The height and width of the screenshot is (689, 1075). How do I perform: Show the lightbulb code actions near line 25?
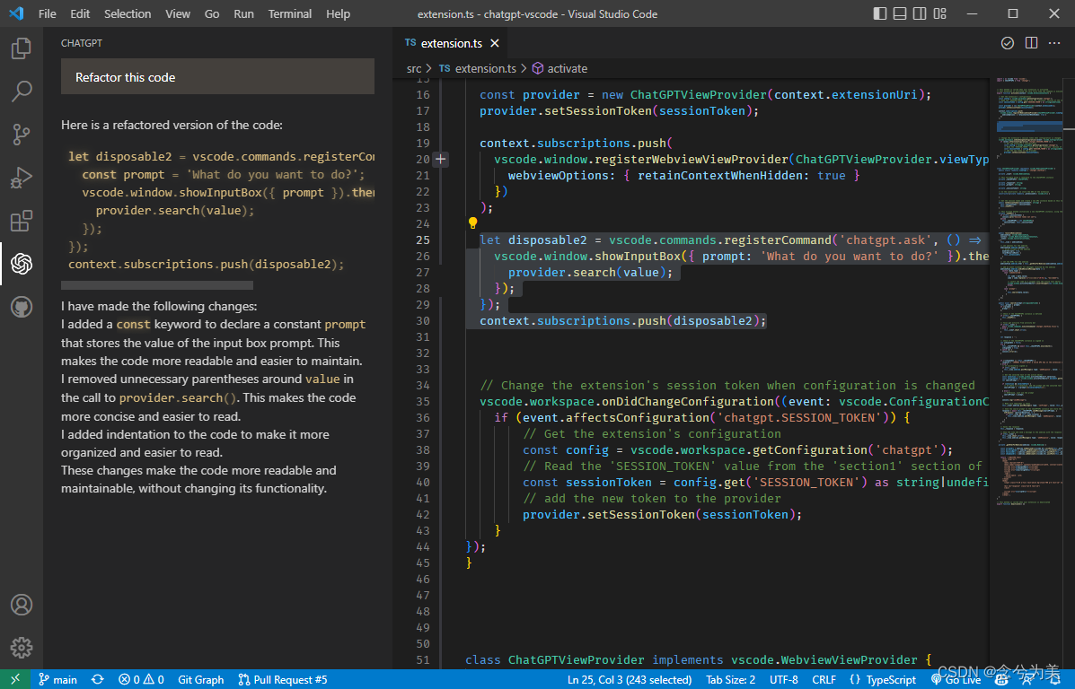click(472, 222)
